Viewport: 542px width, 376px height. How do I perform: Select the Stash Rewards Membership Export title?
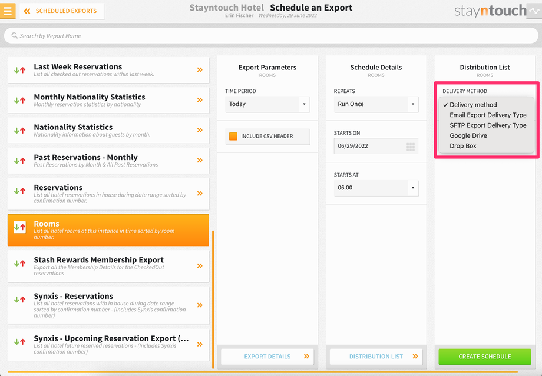[99, 260]
